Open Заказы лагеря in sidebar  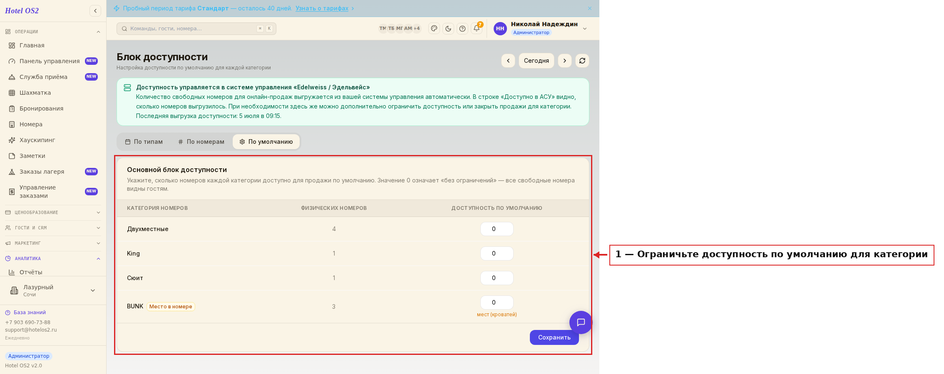[x=53, y=172]
